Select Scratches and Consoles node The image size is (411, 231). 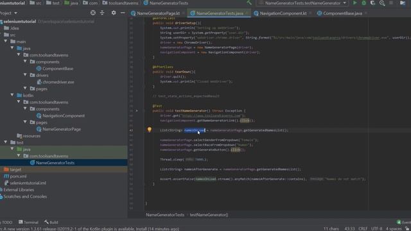(x=25, y=196)
